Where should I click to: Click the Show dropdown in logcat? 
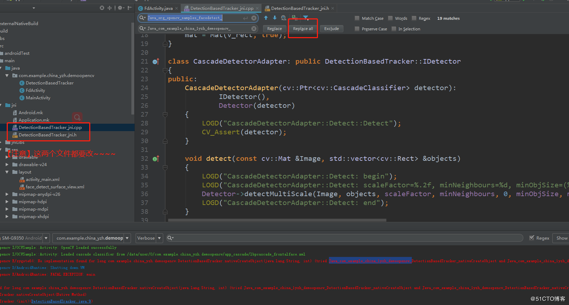pos(562,238)
